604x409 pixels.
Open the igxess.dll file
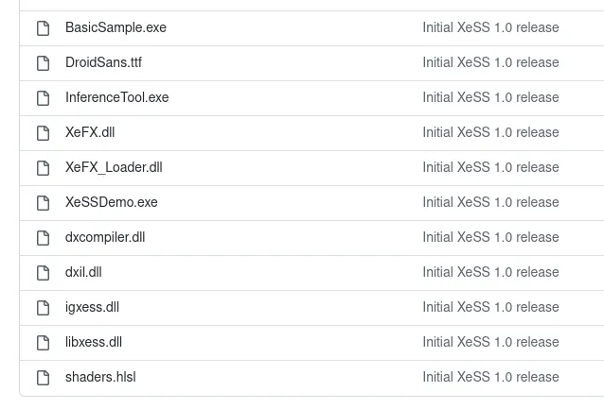pyautogui.click(x=92, y=308)
